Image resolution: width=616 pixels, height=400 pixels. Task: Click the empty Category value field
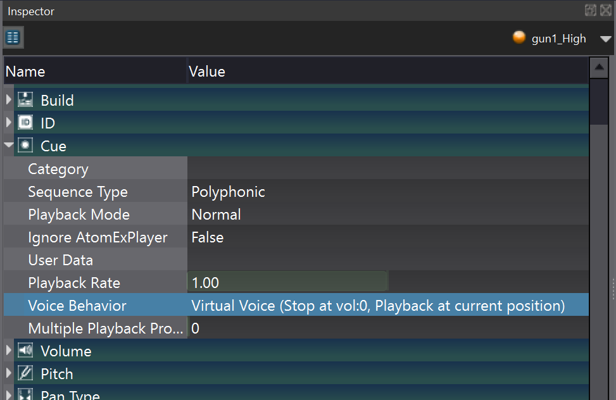click(388, 169)
